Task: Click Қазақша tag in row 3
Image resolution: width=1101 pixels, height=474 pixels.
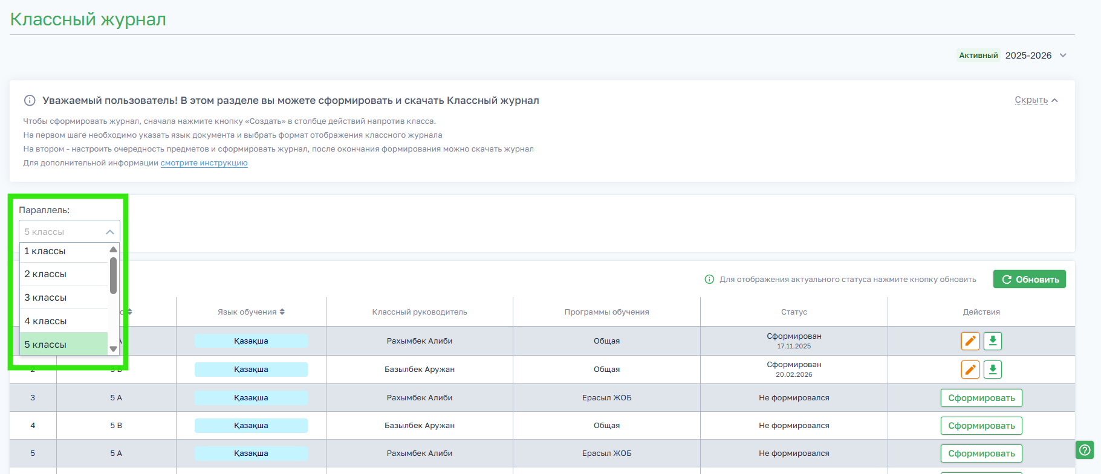Action: pyautogui.click(x=251, y=398)
